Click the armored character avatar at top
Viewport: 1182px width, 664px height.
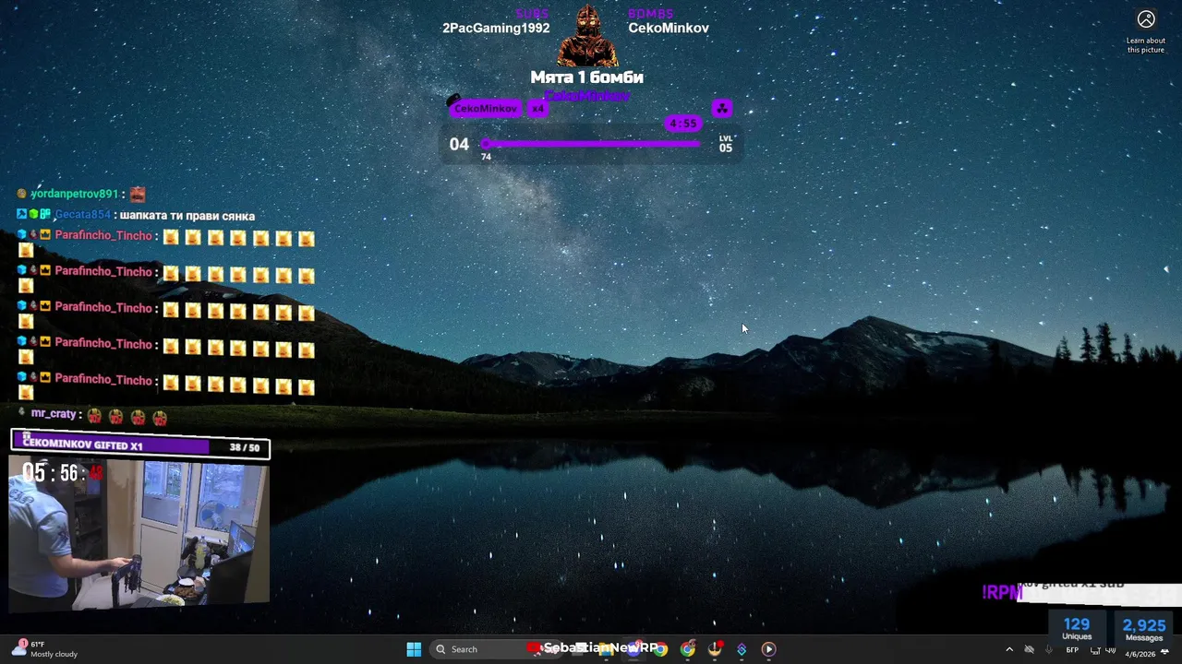(x=587, y=35)
